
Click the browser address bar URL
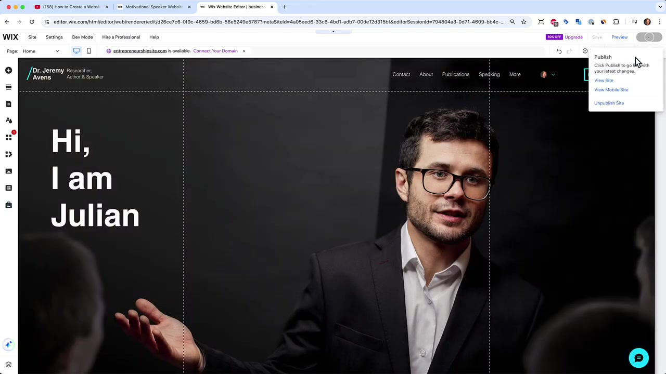(x=278, y=22)
